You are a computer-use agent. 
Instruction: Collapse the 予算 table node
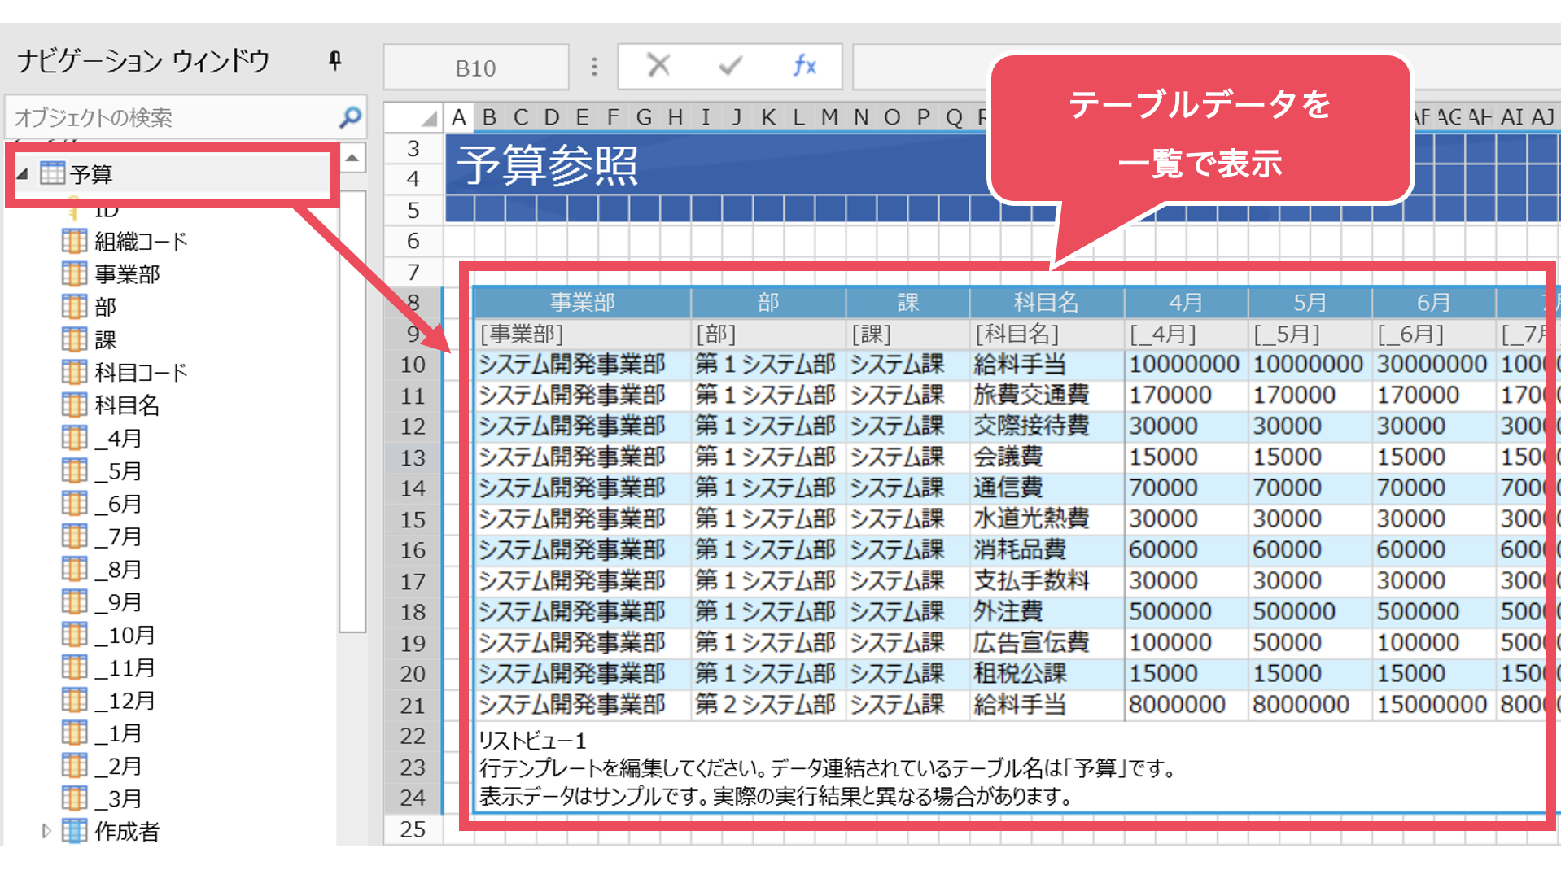(23, 174)
